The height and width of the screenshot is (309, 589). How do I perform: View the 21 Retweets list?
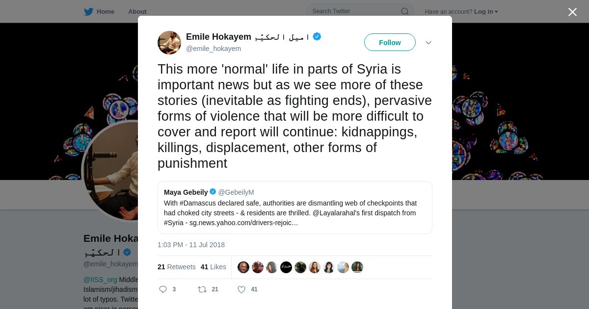coord(177,267)
